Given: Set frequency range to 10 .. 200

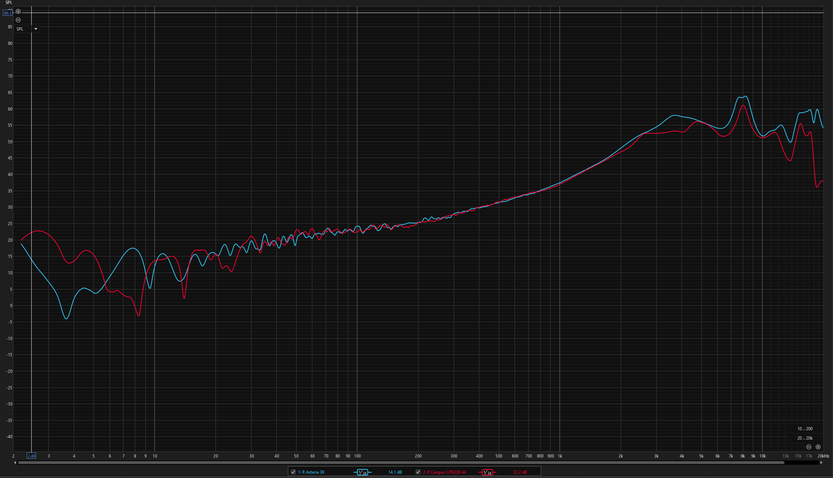Looking at the screenshot, I should 805,428.
